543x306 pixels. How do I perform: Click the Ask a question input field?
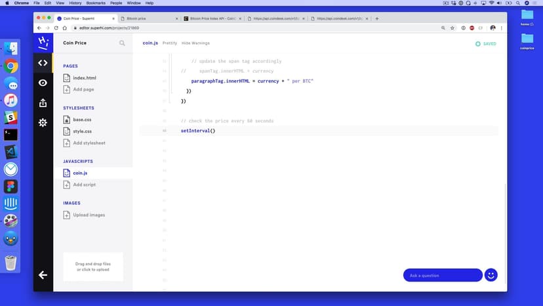(x=442, y=275)
